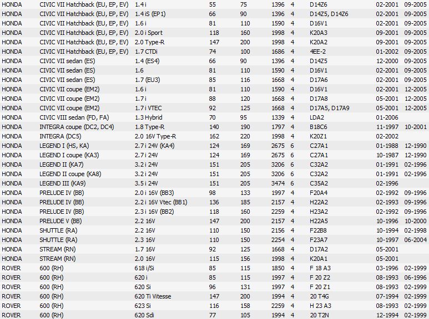Select the engine code 4EE-2
429x319 pixels.
pyautogui.click(x=317, y=52)
